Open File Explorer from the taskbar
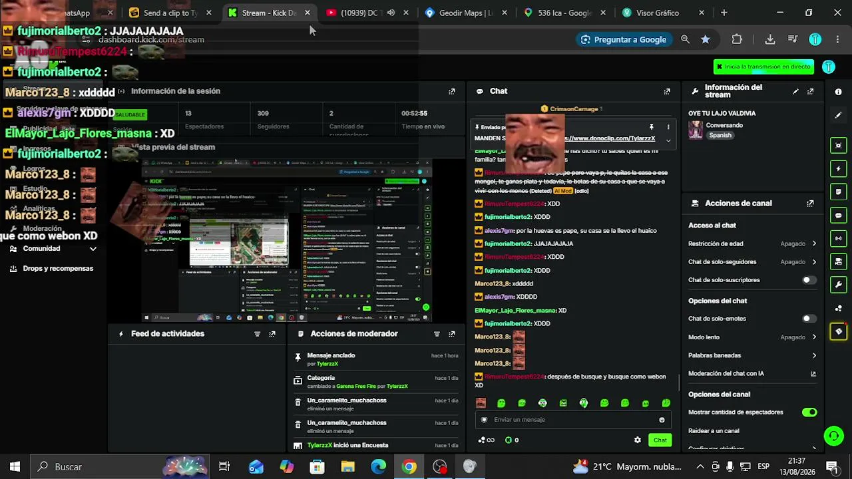The height and width of the screenshot is (479, 852). (347, 466)
